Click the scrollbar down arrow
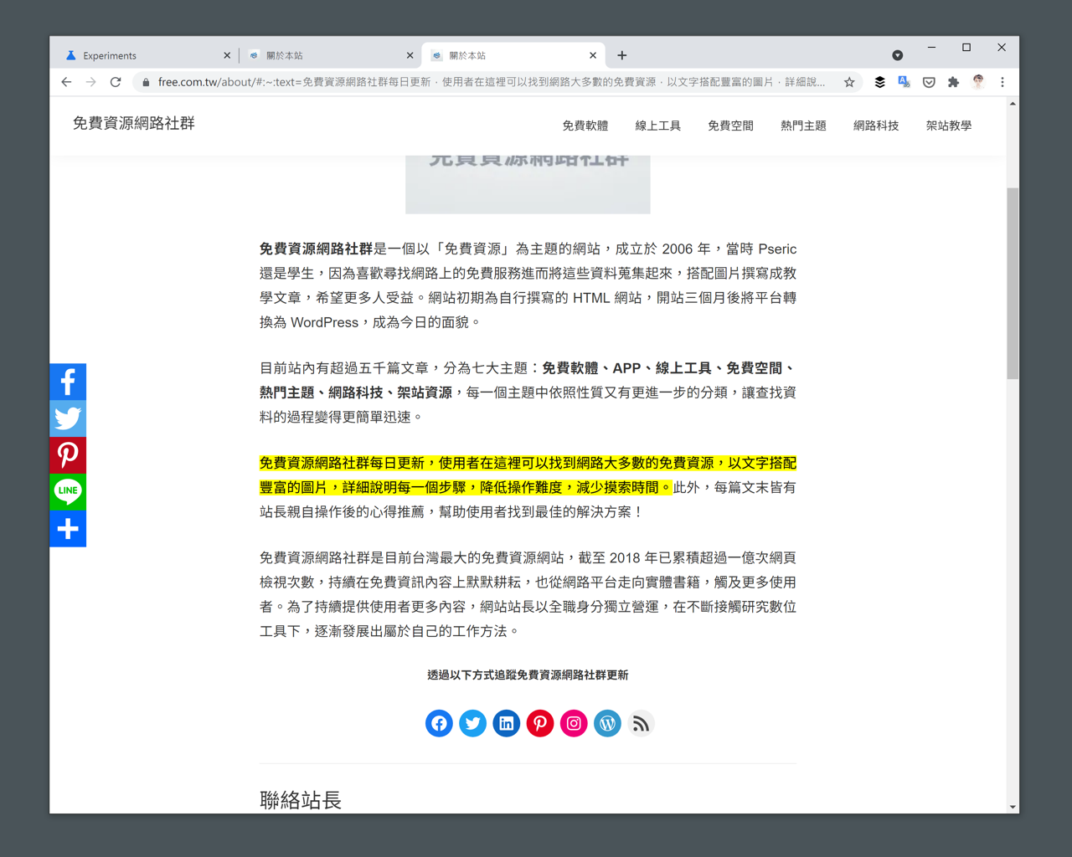 pyautogui.click(x=1013, y=807)
